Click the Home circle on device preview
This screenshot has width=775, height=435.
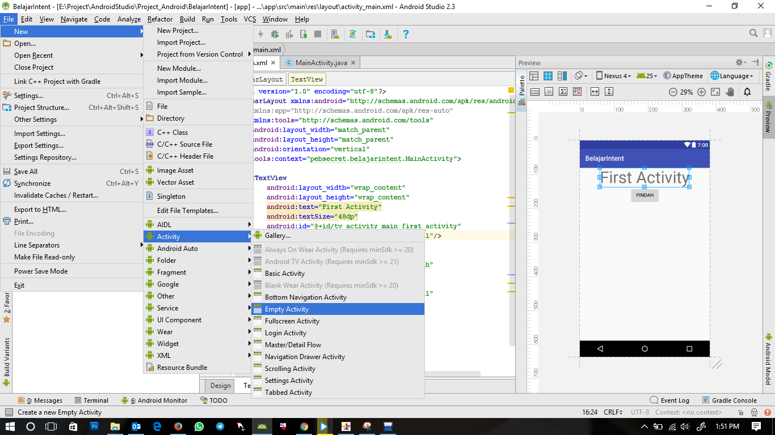point(645,349)
